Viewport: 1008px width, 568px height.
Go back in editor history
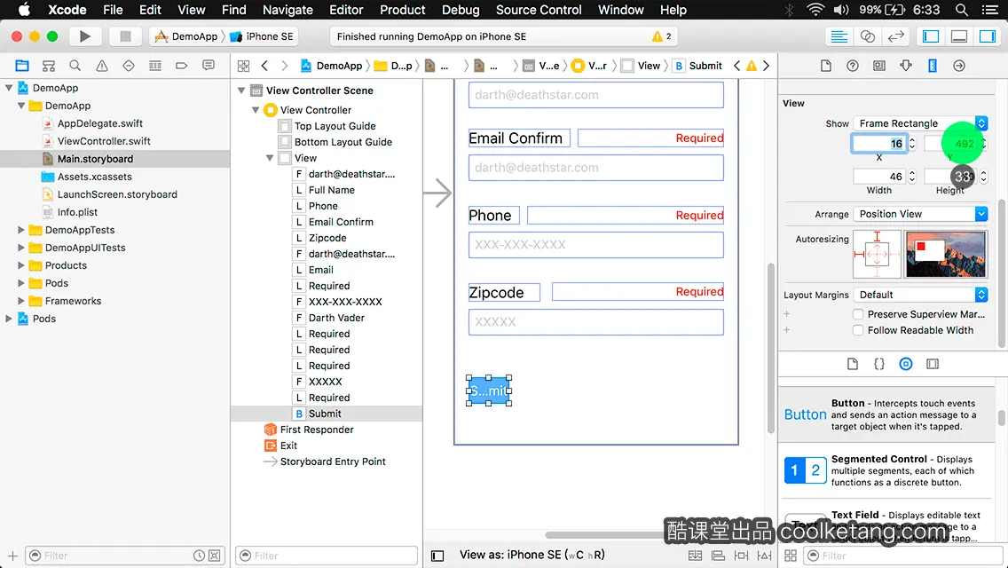click(x=264, y=66)
